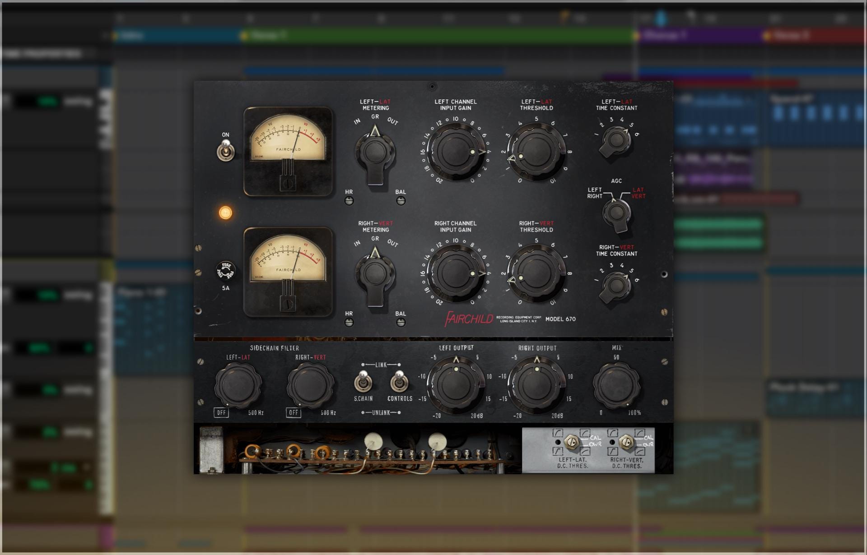Click the OFF label under Right-Vert sidechain filter
Image resolution: width=867 pixels, height=555 pixels.
294,412
